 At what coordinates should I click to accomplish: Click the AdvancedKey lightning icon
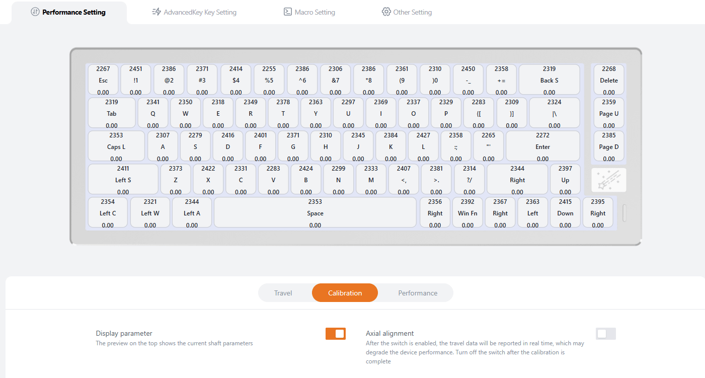156,12
